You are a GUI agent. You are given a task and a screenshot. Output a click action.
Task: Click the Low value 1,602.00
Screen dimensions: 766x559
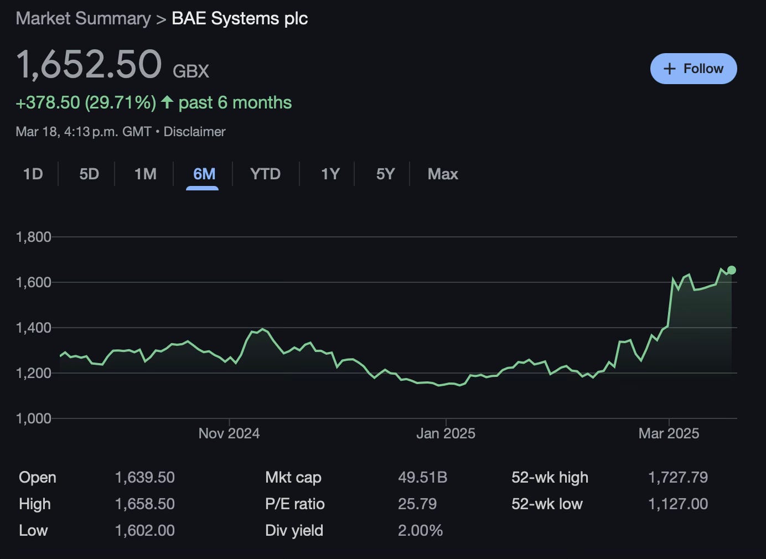click(x=144, y=530)
